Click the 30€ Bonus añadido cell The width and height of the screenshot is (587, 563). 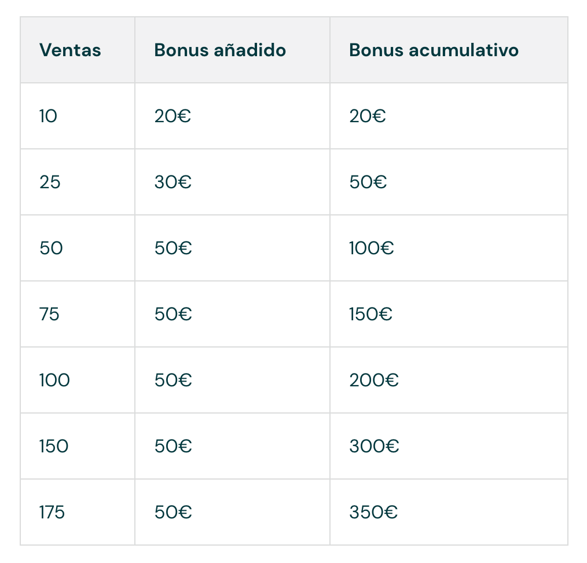pyautogui.click(x=173, y=182)
